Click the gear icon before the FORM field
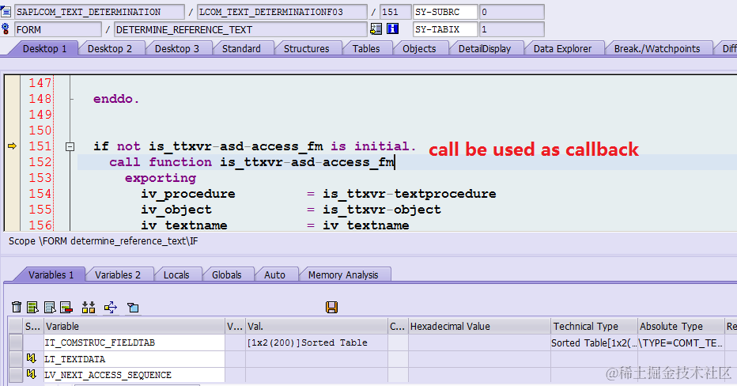 6,29
